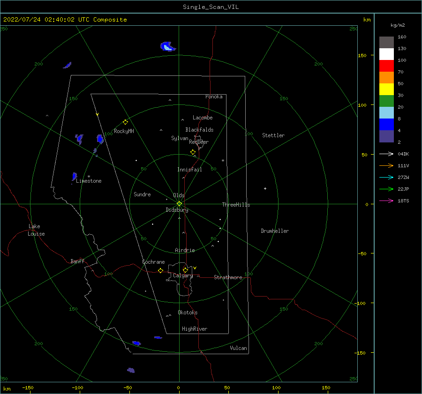The height and width of the screenshot is (394, 422).
Task: Click the white 130 kg/m2 legend swatch
Action: coord(386,54)
